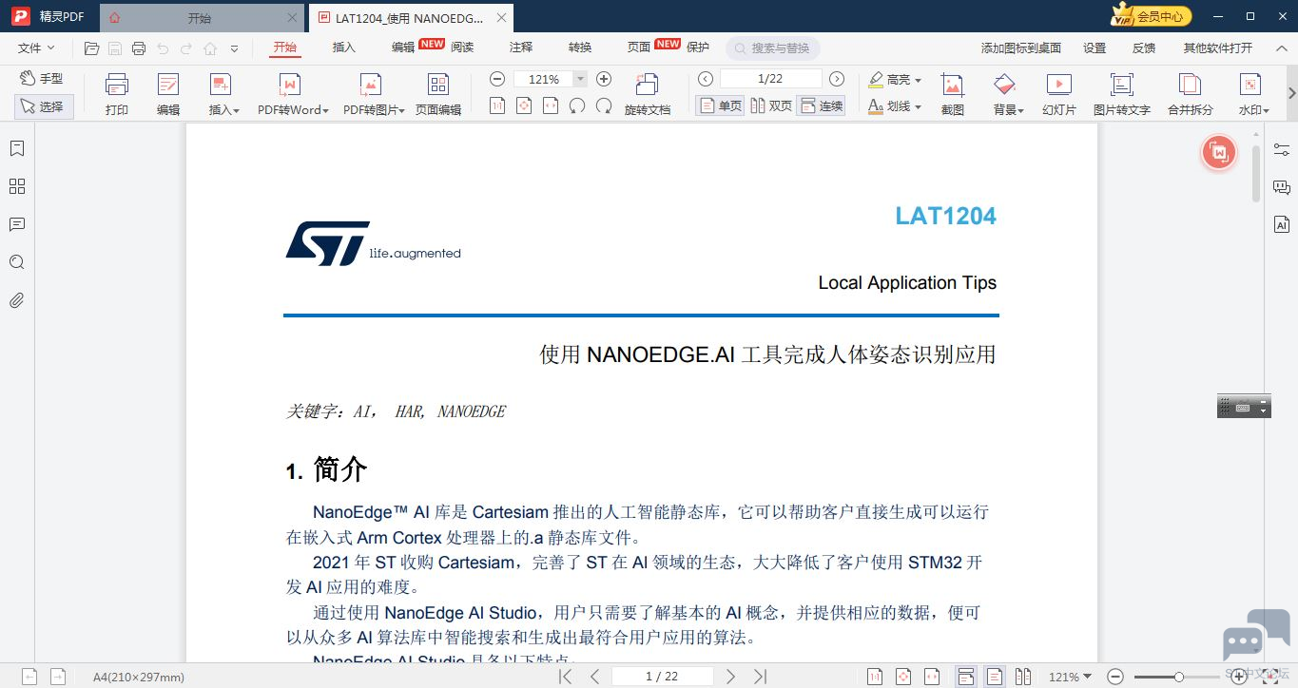Switch to the Insert (插入) ribbon tab
The image size is (1298, 688).
(344, 48)
